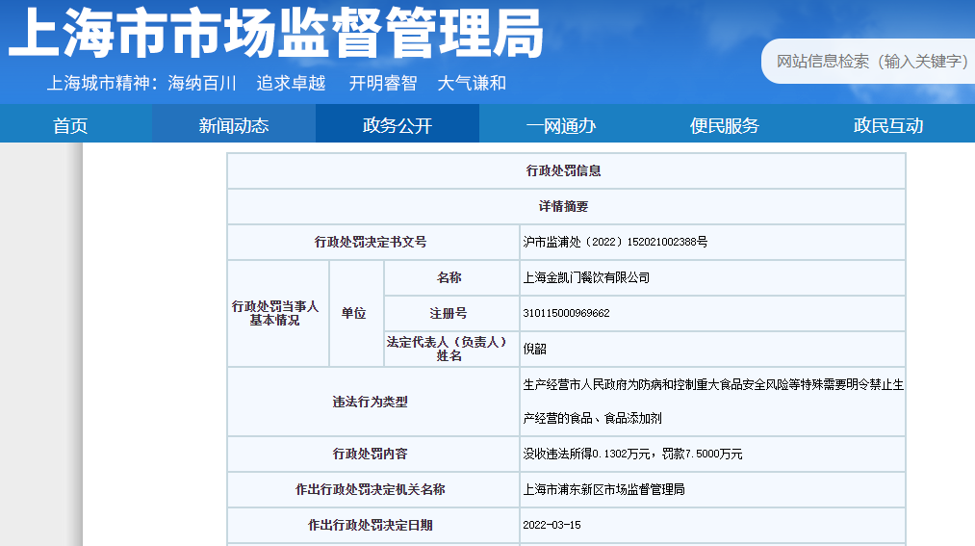
Task: Select authority 上海市浦东新区市场监督管理局
Action: coord(603,489)
